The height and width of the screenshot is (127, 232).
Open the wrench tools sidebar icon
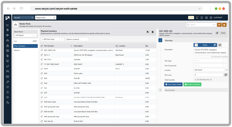8,82
